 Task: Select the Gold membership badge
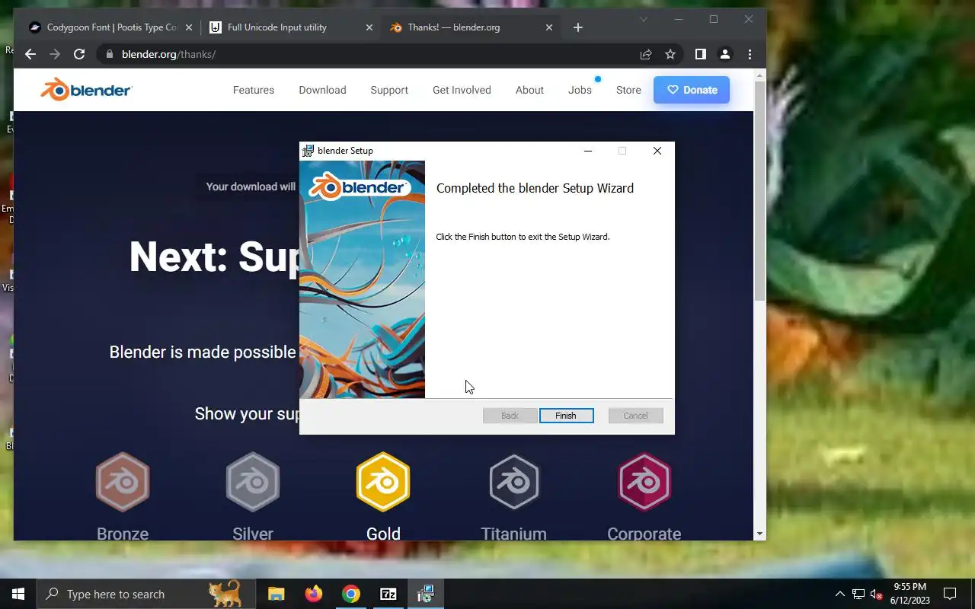(383, 482)
